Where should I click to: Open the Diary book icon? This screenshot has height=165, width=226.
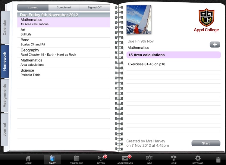coord(52,159)
